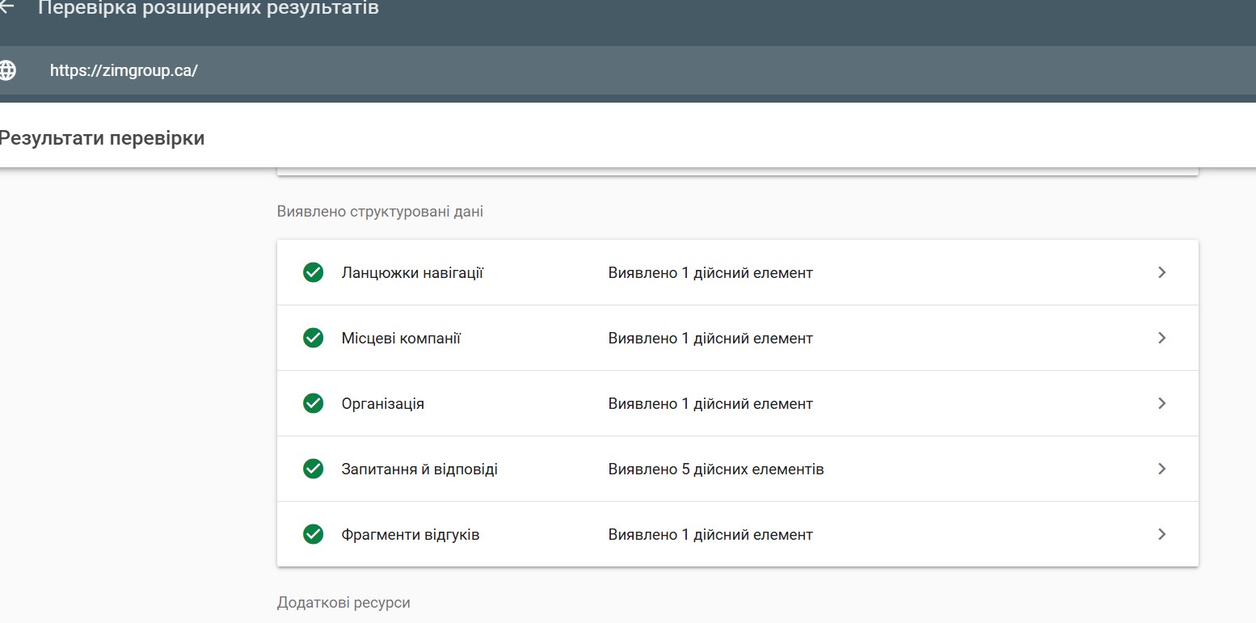Expand Запитання й відповіді using its chevron
Image resolution: width=1256 pixels, height=623 pixels.
1161,469
